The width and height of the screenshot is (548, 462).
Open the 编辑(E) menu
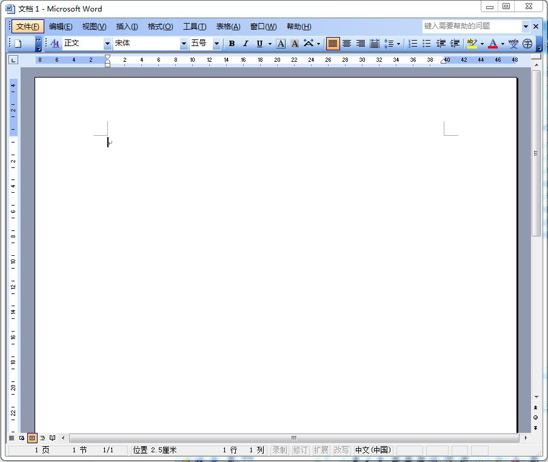pos(61,27)
